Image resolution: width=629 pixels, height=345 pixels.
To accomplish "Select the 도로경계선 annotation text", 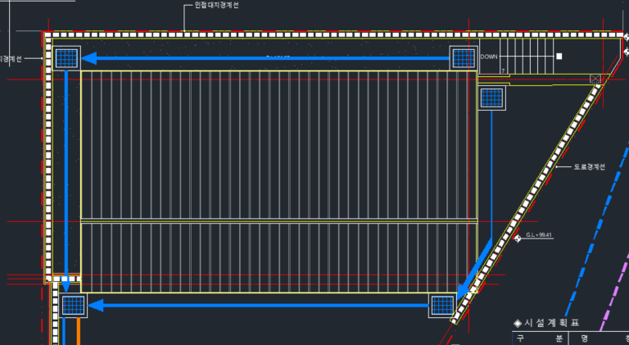I will pyautogui.click(x=588, y=167).
